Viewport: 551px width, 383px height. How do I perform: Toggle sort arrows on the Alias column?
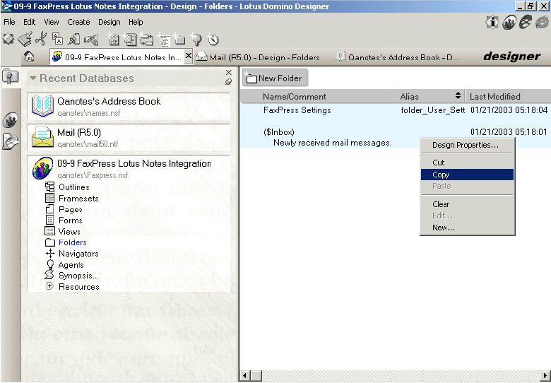point(458,96)
